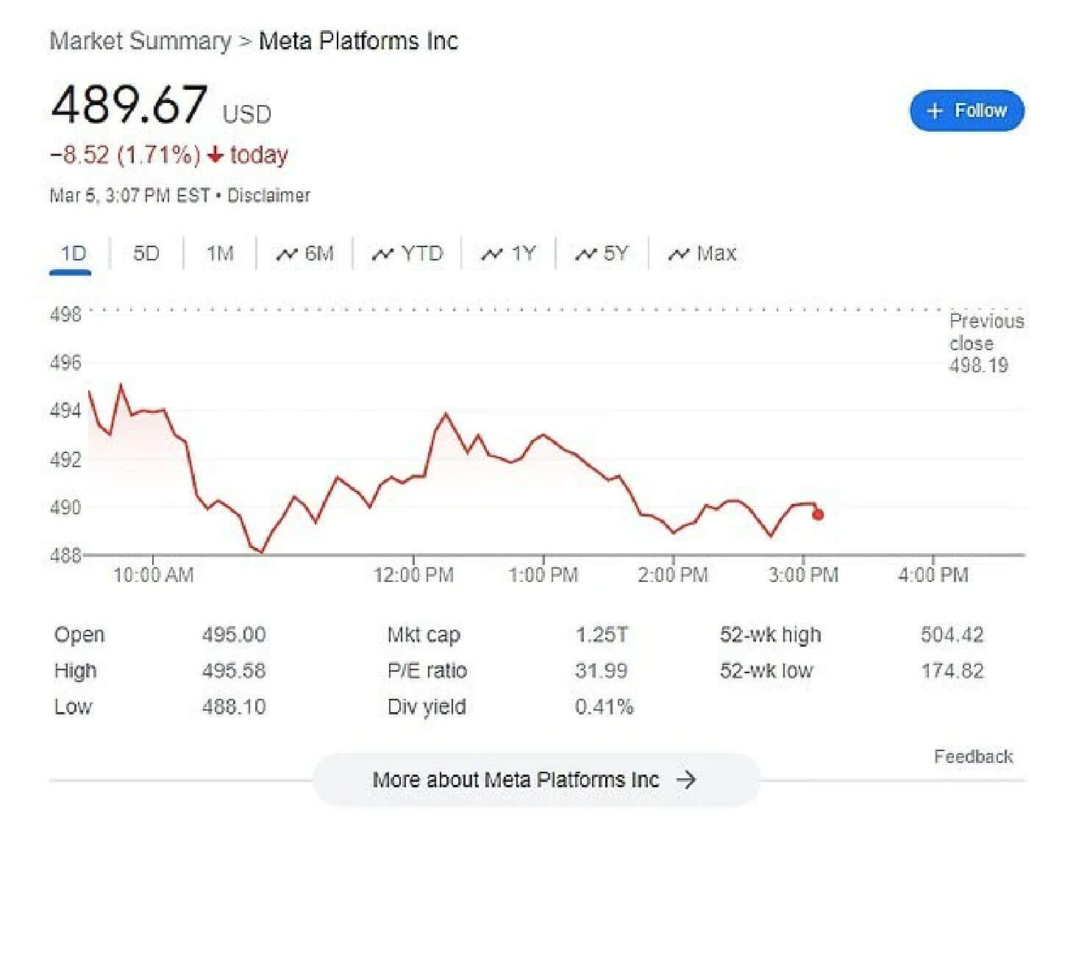
Task: Click the Previous close 498.19 label
Action: pos(986,344)
